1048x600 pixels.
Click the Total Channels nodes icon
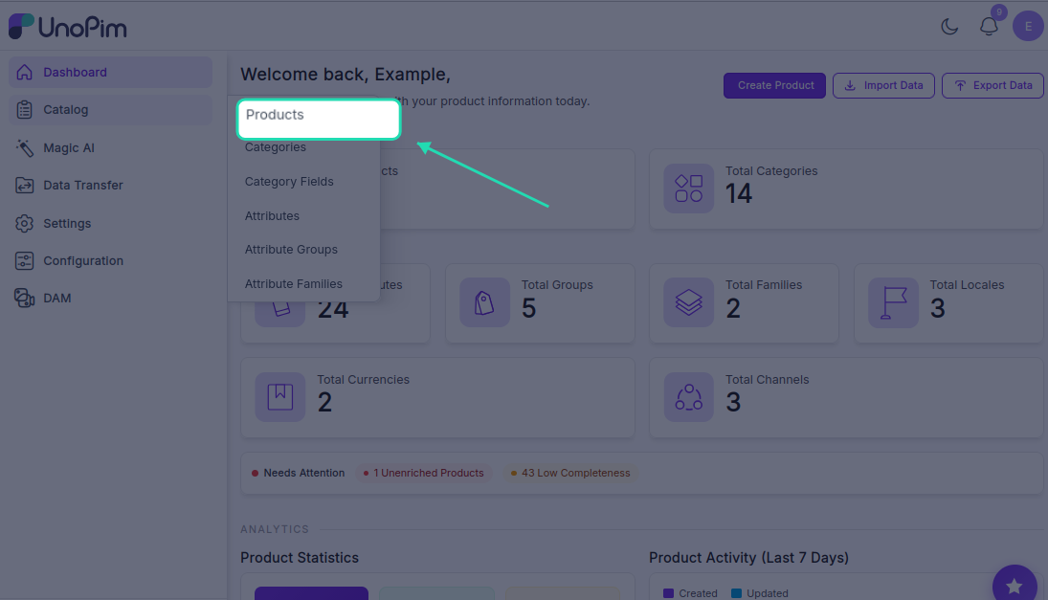point(688,397)
